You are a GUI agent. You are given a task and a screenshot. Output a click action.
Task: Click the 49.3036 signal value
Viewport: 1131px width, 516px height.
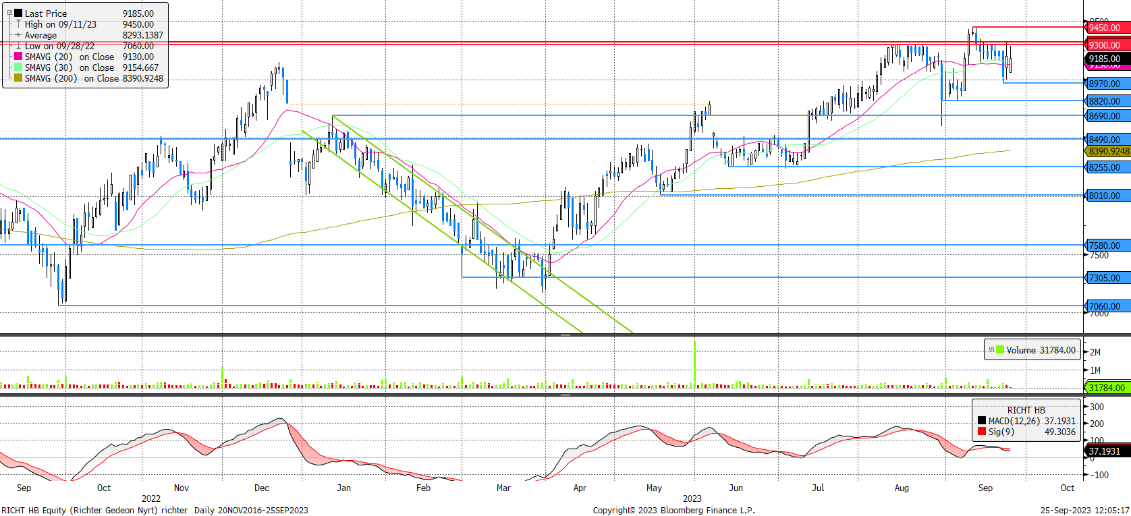1060,432
